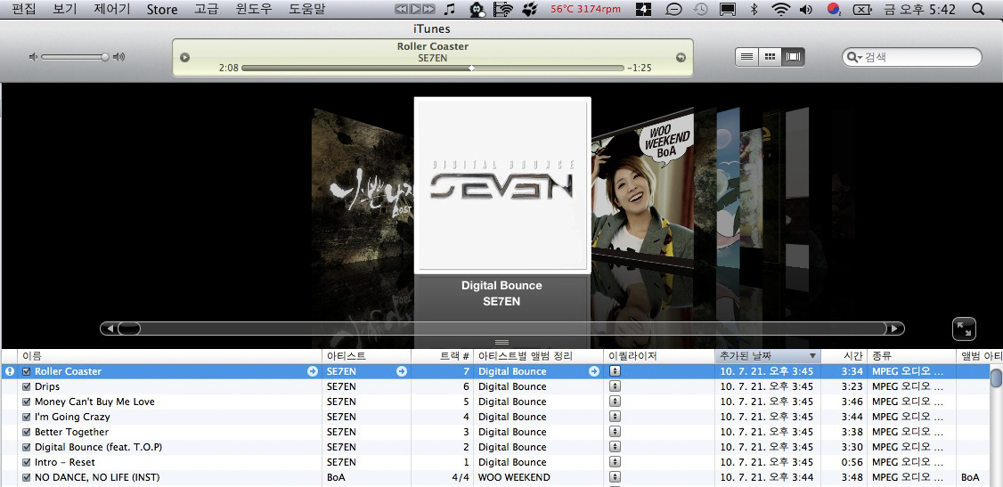
Task: Open the battery status menu bar icon
Action: (x=862, y=9)
